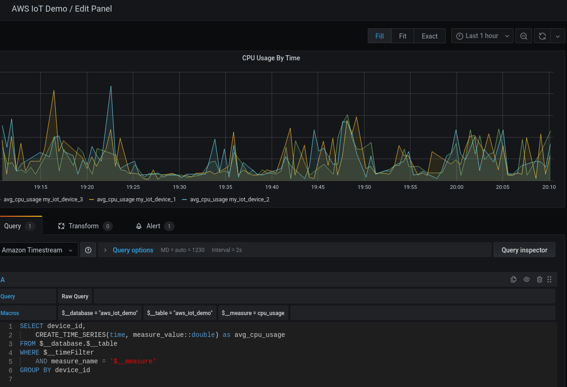Switch query A to Raw Query mode
The height and width of the screenshot is (387, 567).
click(x=75, y=296)
